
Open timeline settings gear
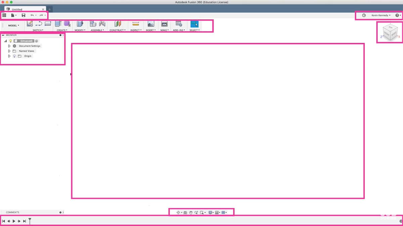coord(401,221)
